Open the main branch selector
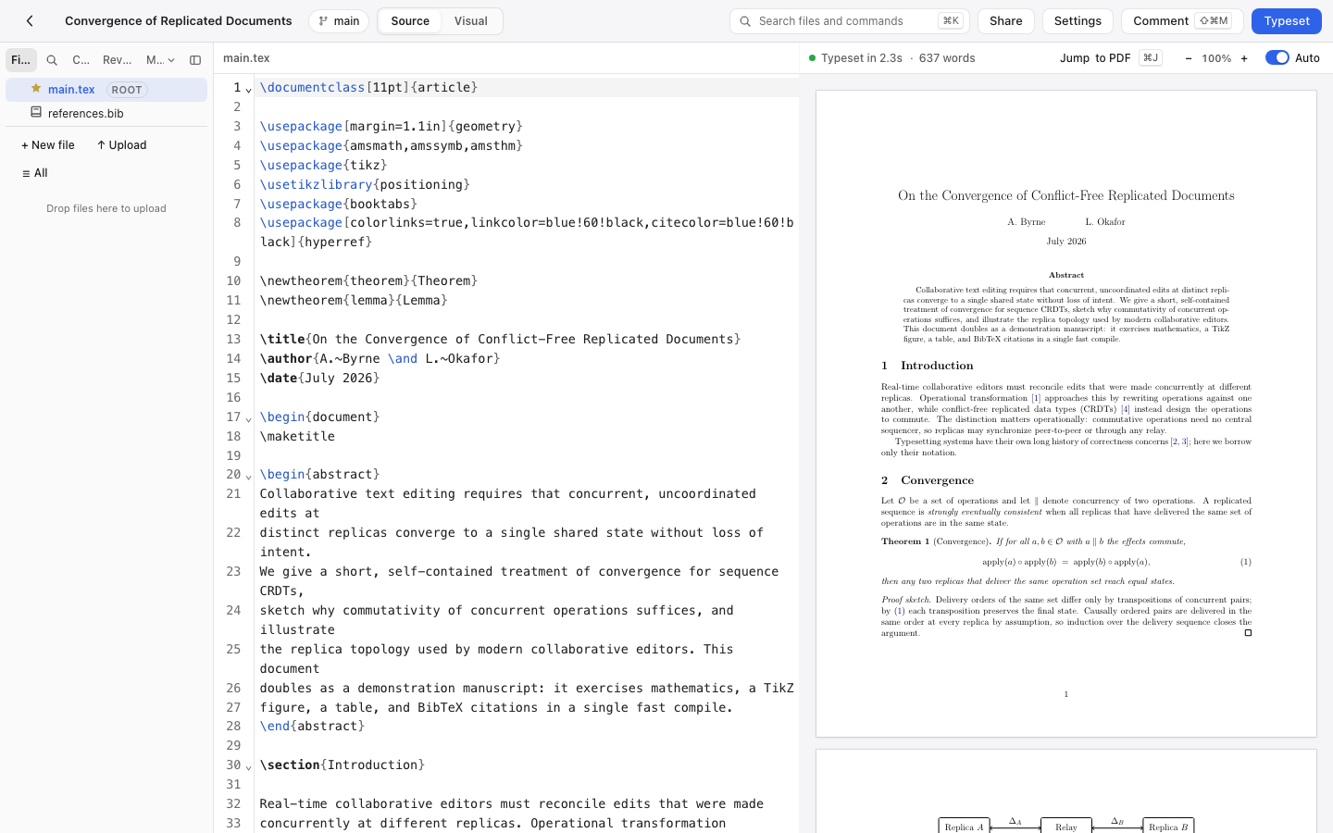Image resolution: width=1333 pixels, height=833 pixels. (x=339, y=20)
